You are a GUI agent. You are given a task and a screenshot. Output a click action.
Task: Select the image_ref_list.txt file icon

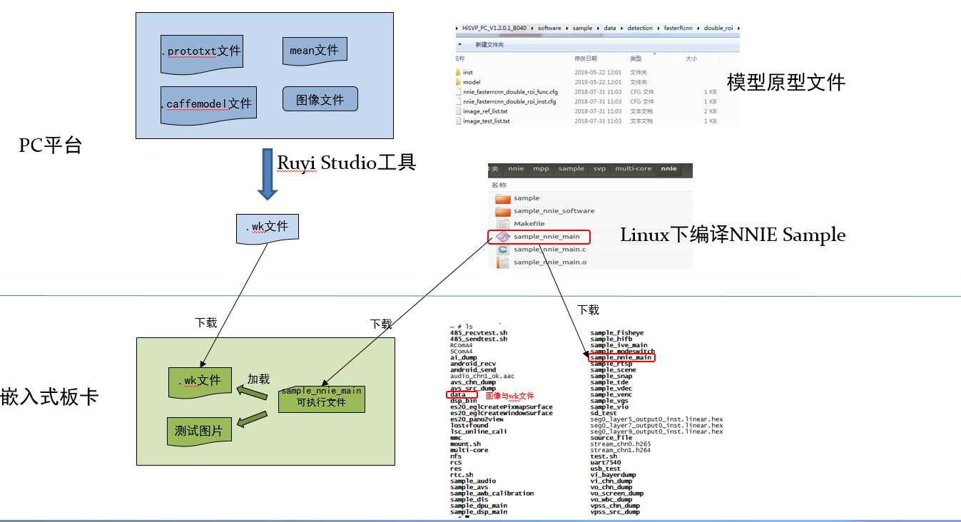click(x=459, y=111)
